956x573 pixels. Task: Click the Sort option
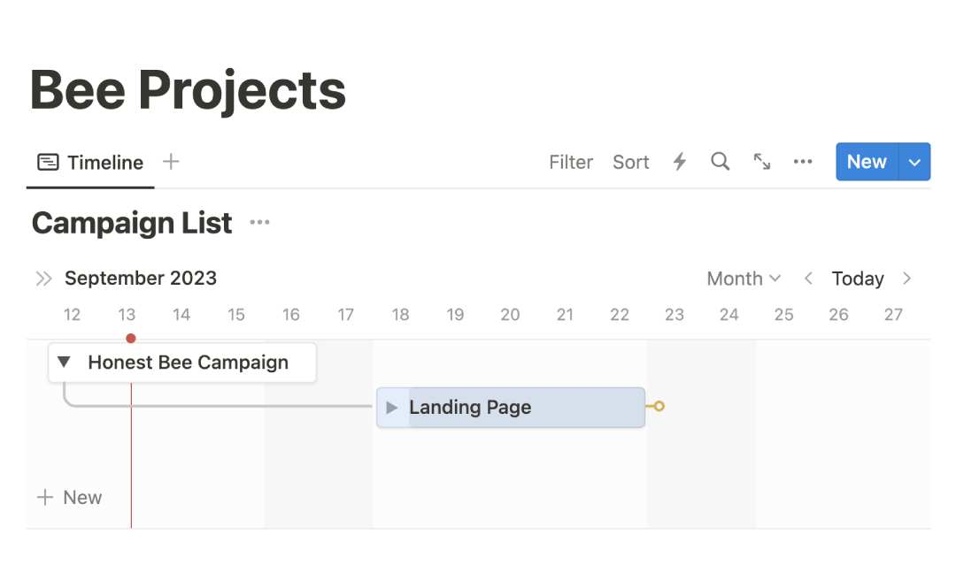point(630,162)
